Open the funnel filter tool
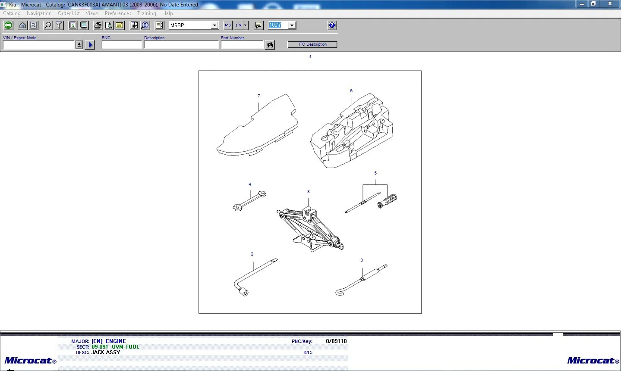 (x=59, y=25)
